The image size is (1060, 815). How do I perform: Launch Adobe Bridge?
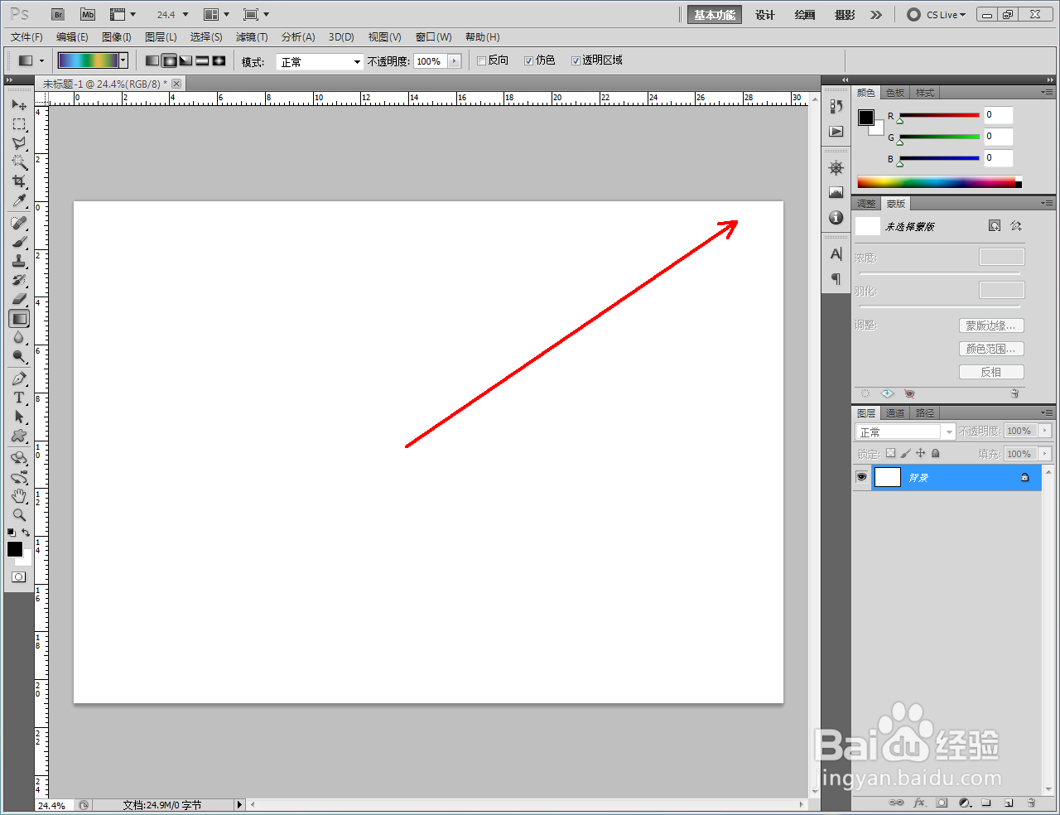(x=58, y=14)
